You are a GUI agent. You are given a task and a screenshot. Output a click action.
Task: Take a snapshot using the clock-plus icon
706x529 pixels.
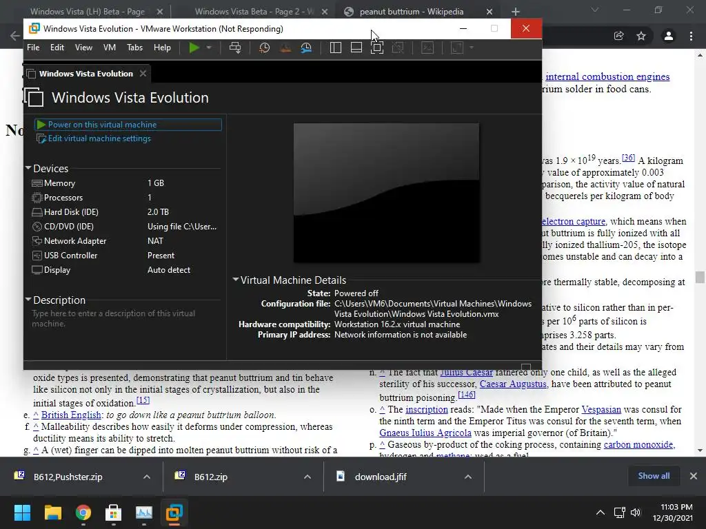tap(264, 48)
